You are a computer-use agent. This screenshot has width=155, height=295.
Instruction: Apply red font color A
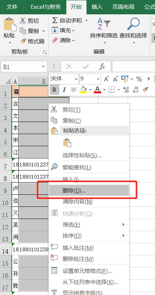(x=97, y=90)
